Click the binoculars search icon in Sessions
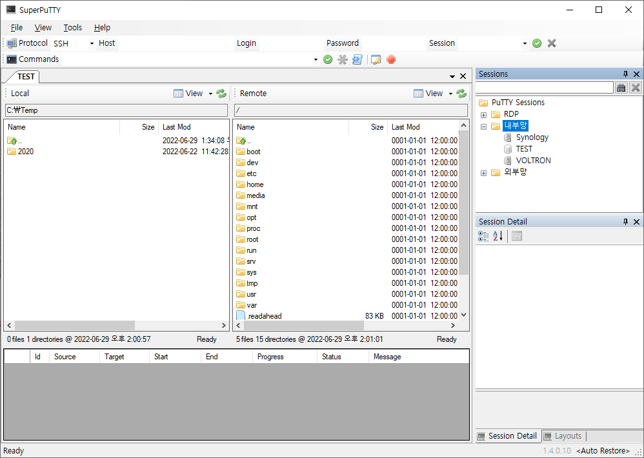 click(x=621, y=88)
